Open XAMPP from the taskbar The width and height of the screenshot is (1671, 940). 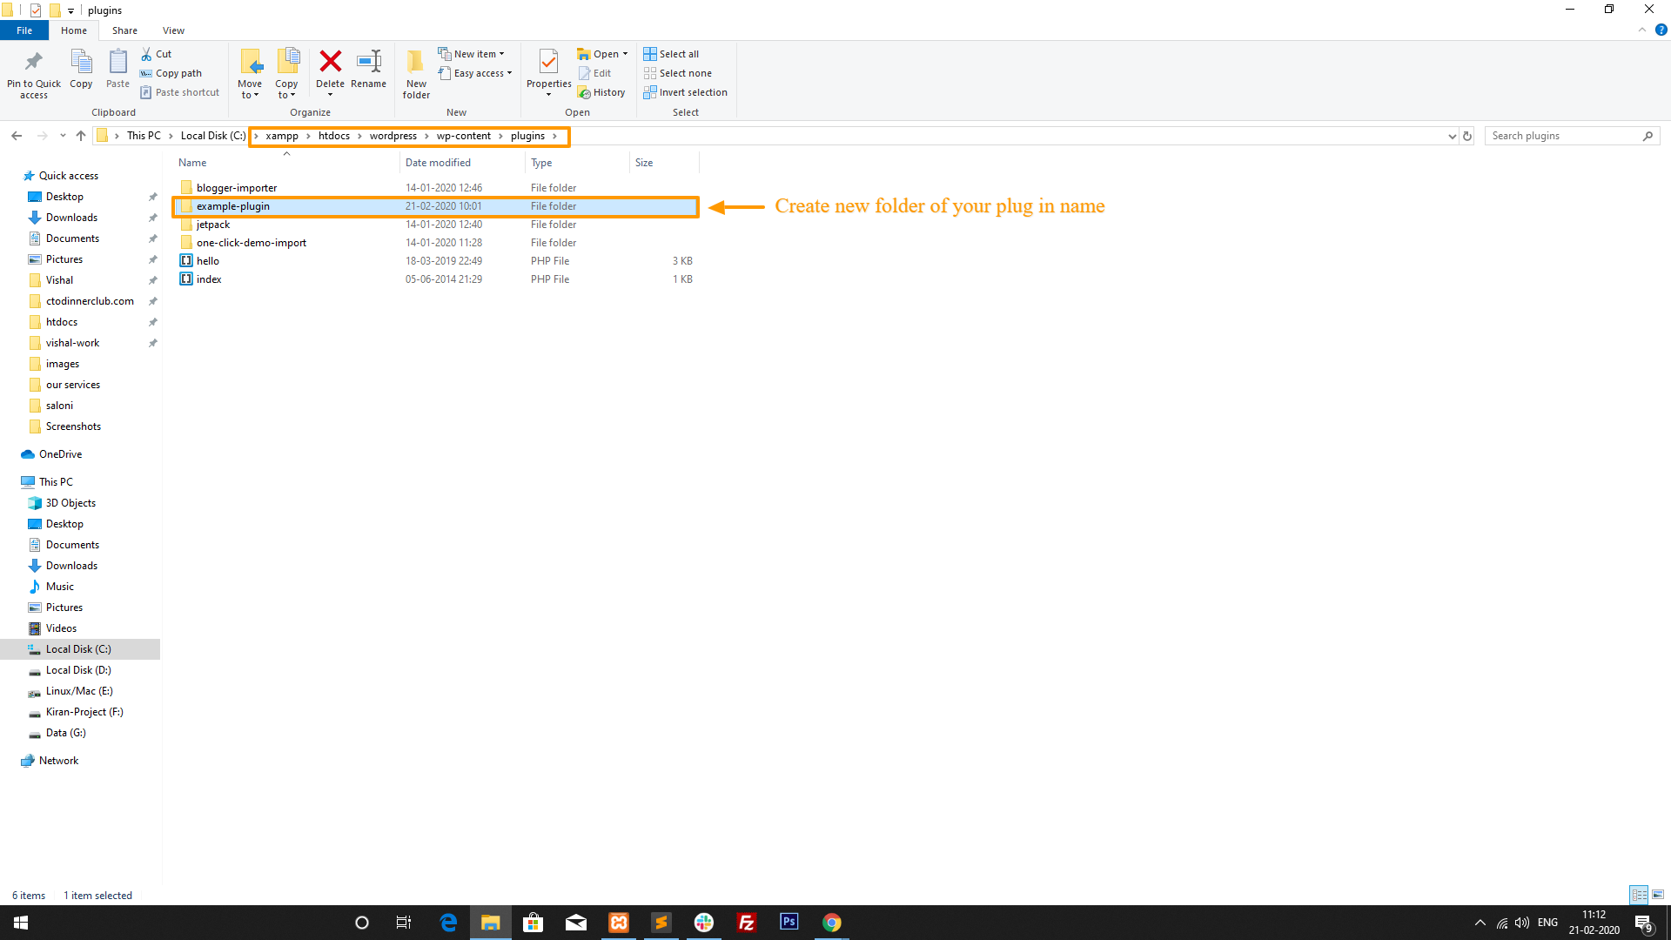pos(619,923)
